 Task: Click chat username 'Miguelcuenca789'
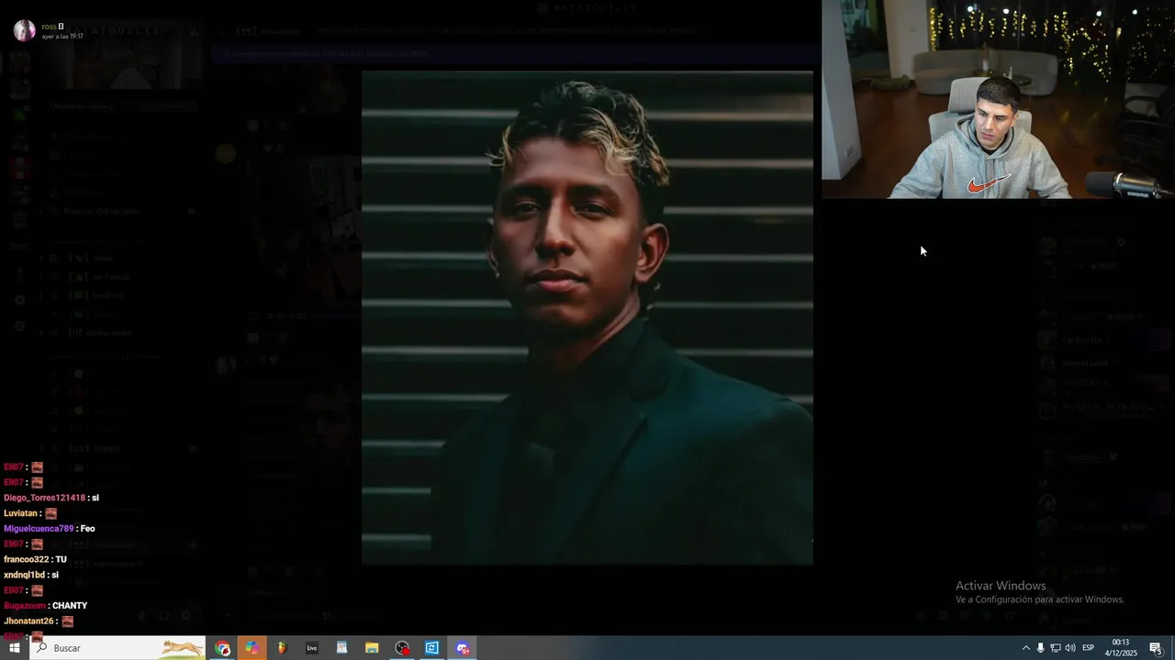click(x=39, y=529)
